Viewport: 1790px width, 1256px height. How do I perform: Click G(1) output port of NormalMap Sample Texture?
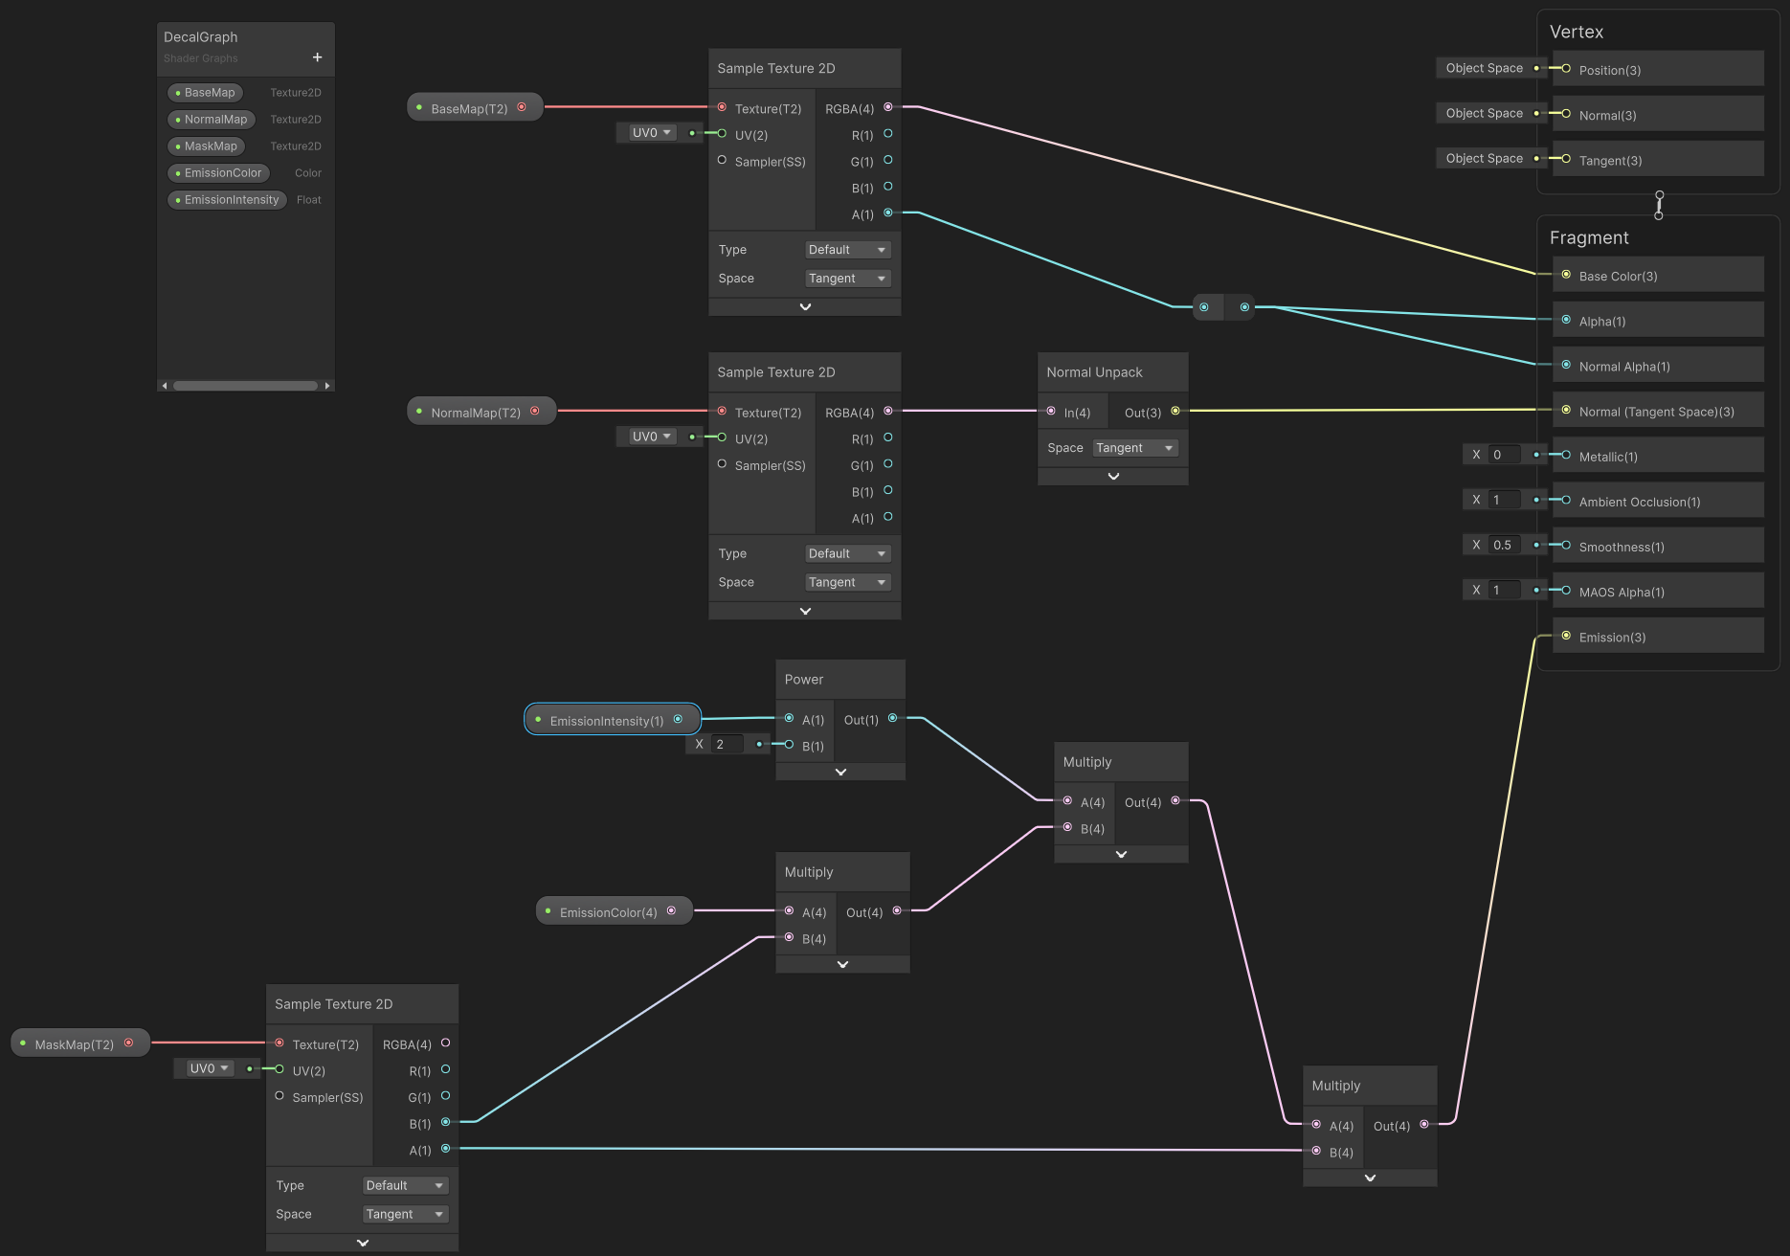888,463
